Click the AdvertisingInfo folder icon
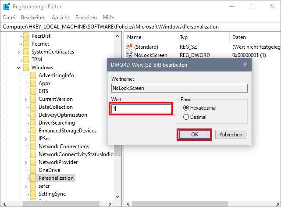The height and width of the screenshot is (207, 281). pyautogui.click(x=33, y=75)
